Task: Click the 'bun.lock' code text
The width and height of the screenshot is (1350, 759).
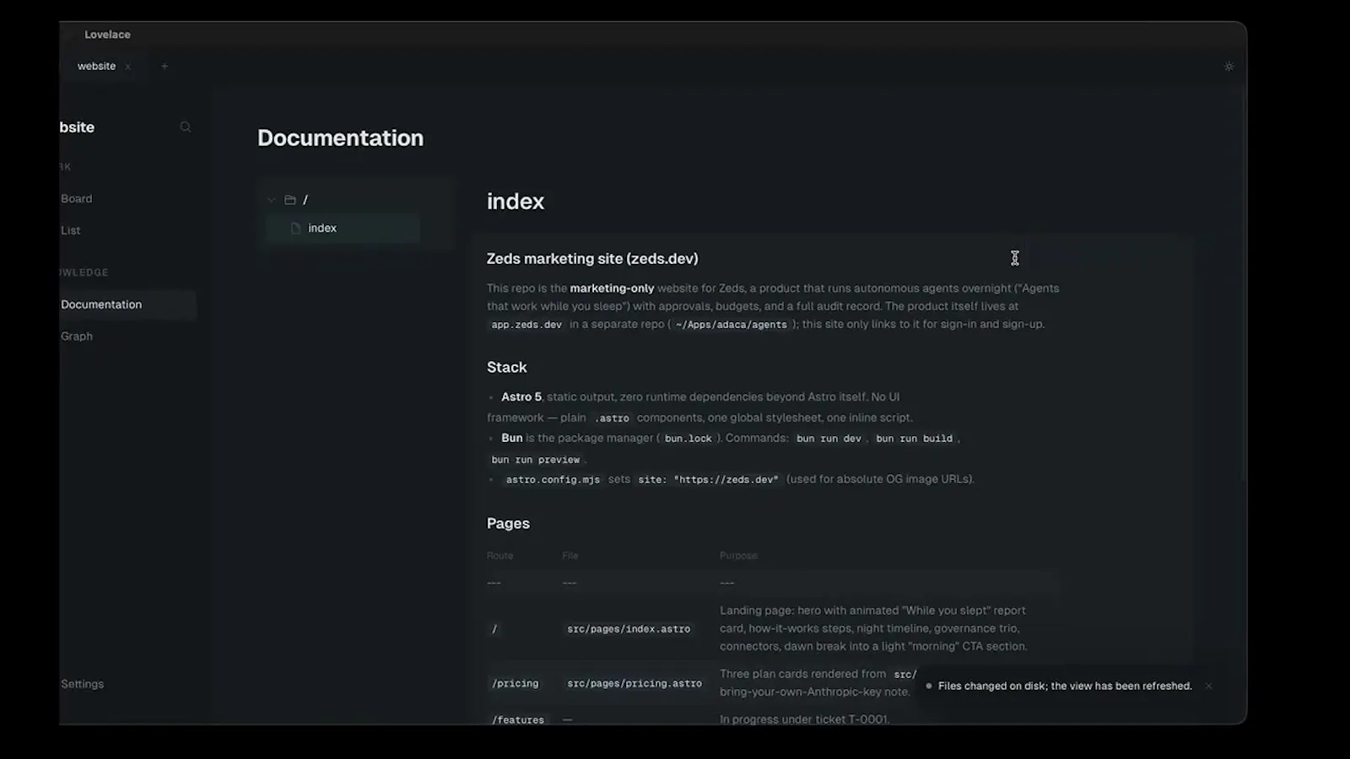Action: (x=688, y=439)
